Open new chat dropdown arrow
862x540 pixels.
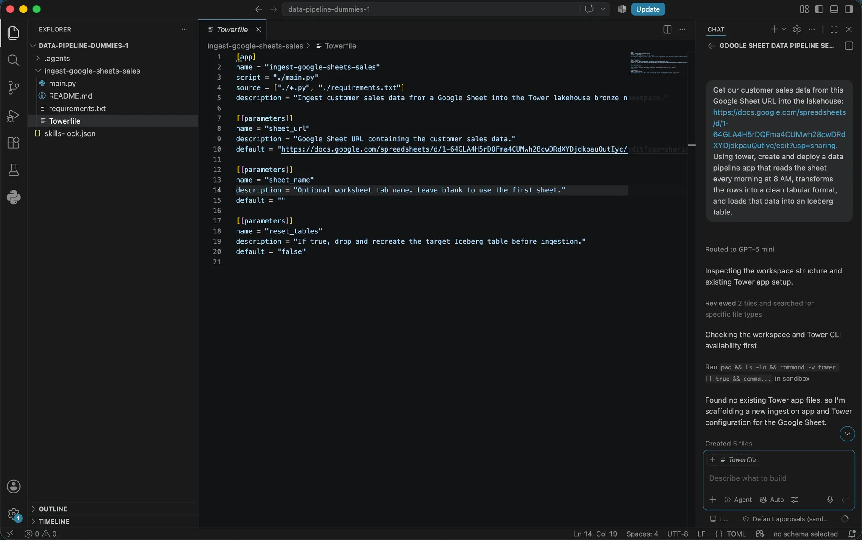click(x=784, y=29)
